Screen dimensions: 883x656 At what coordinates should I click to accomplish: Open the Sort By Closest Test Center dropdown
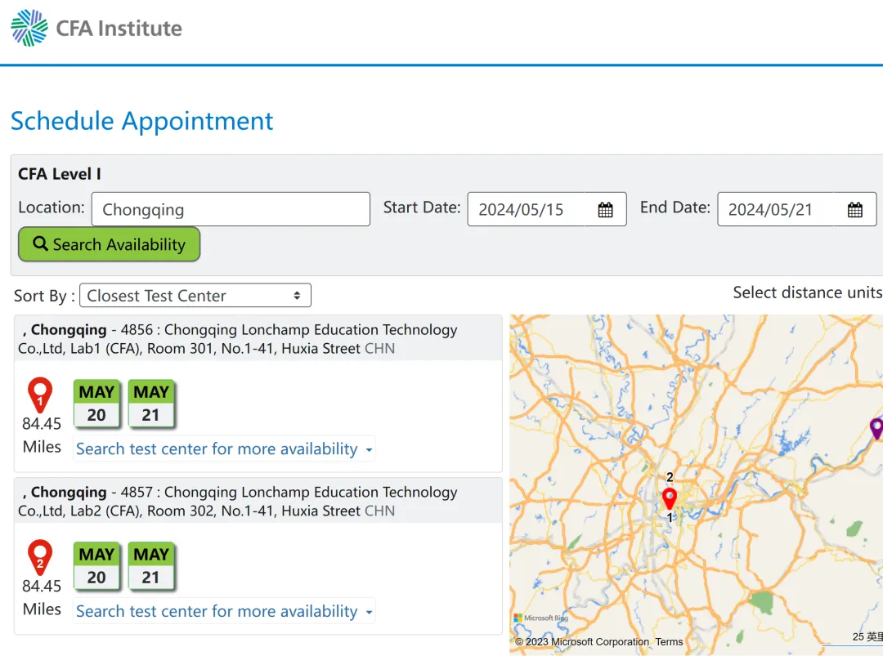tap(195, 296)
